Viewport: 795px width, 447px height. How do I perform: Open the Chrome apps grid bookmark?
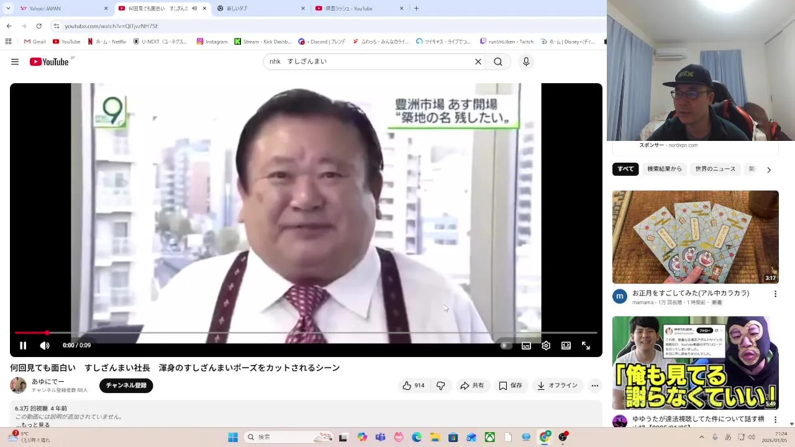tap(8, 42)
